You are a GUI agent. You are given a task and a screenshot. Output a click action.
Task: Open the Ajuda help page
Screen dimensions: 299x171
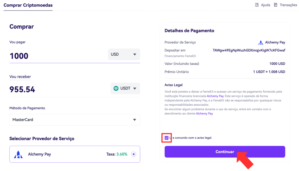point(266,5)
